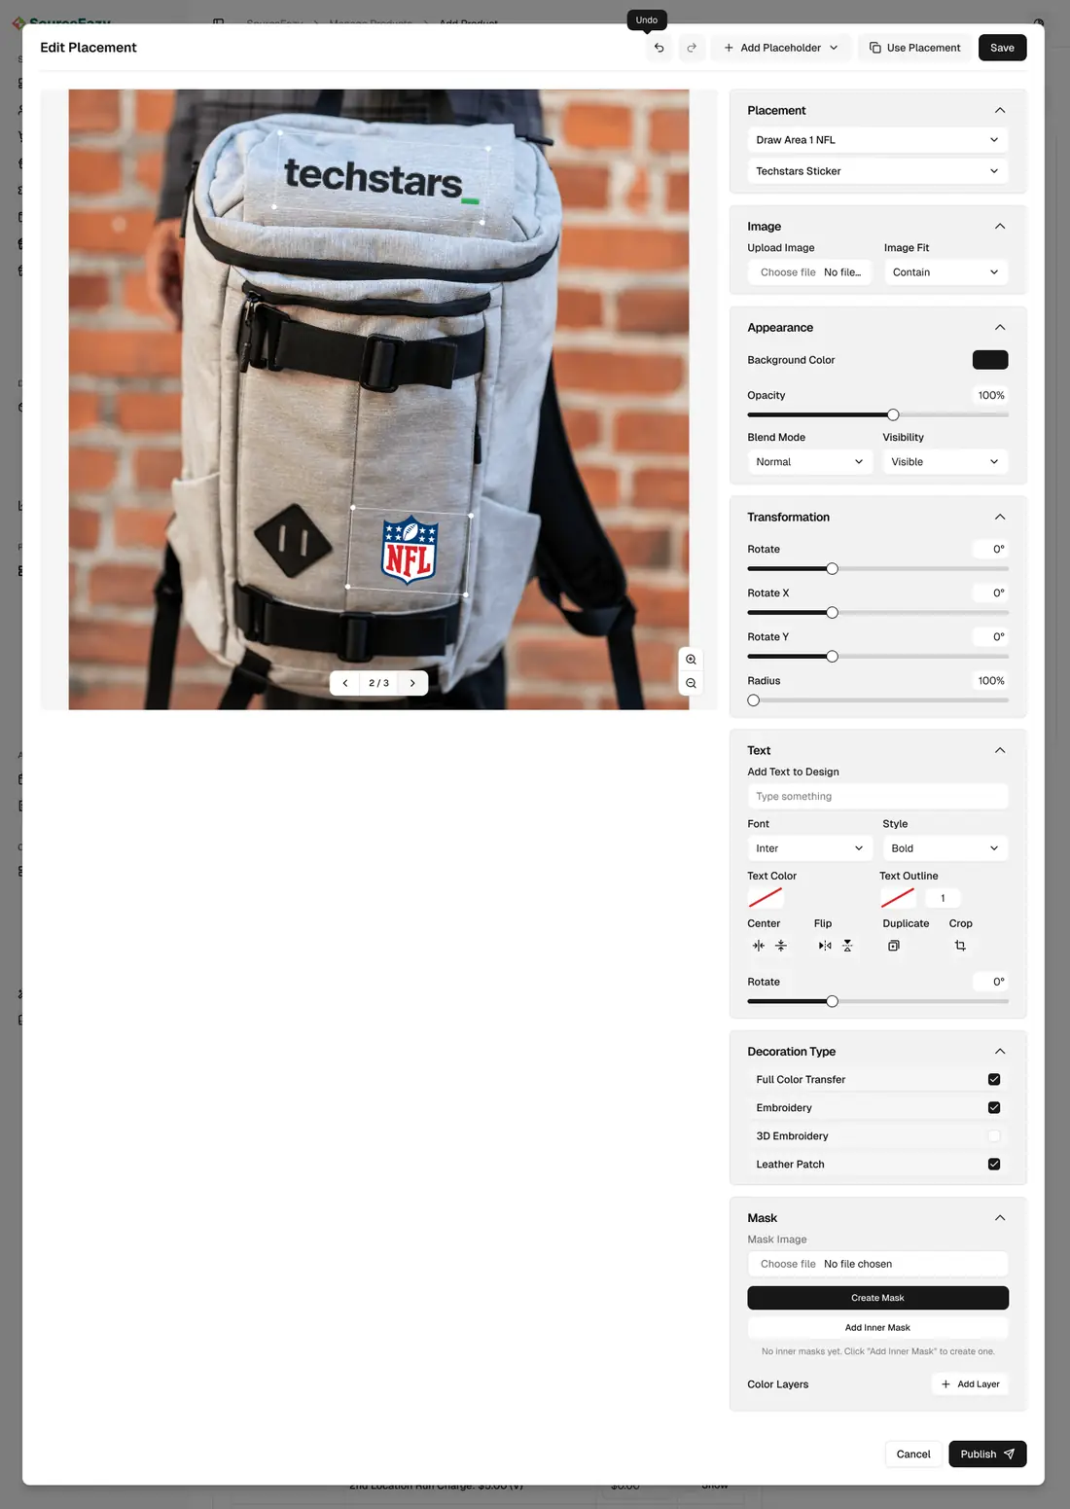
Task: Select the NFL logo on the backpack
Action: point(410,550)
